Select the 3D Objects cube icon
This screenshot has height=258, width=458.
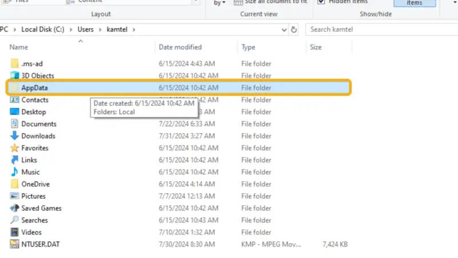coord(14,76)
